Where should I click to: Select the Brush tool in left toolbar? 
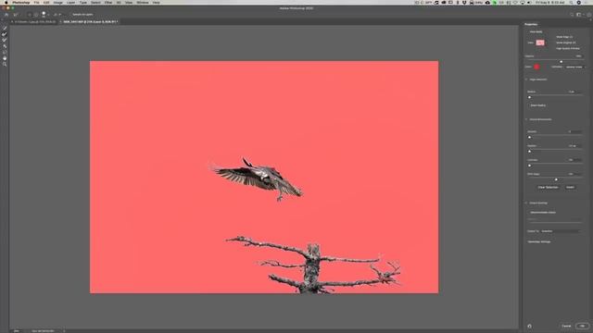[5, 40]
